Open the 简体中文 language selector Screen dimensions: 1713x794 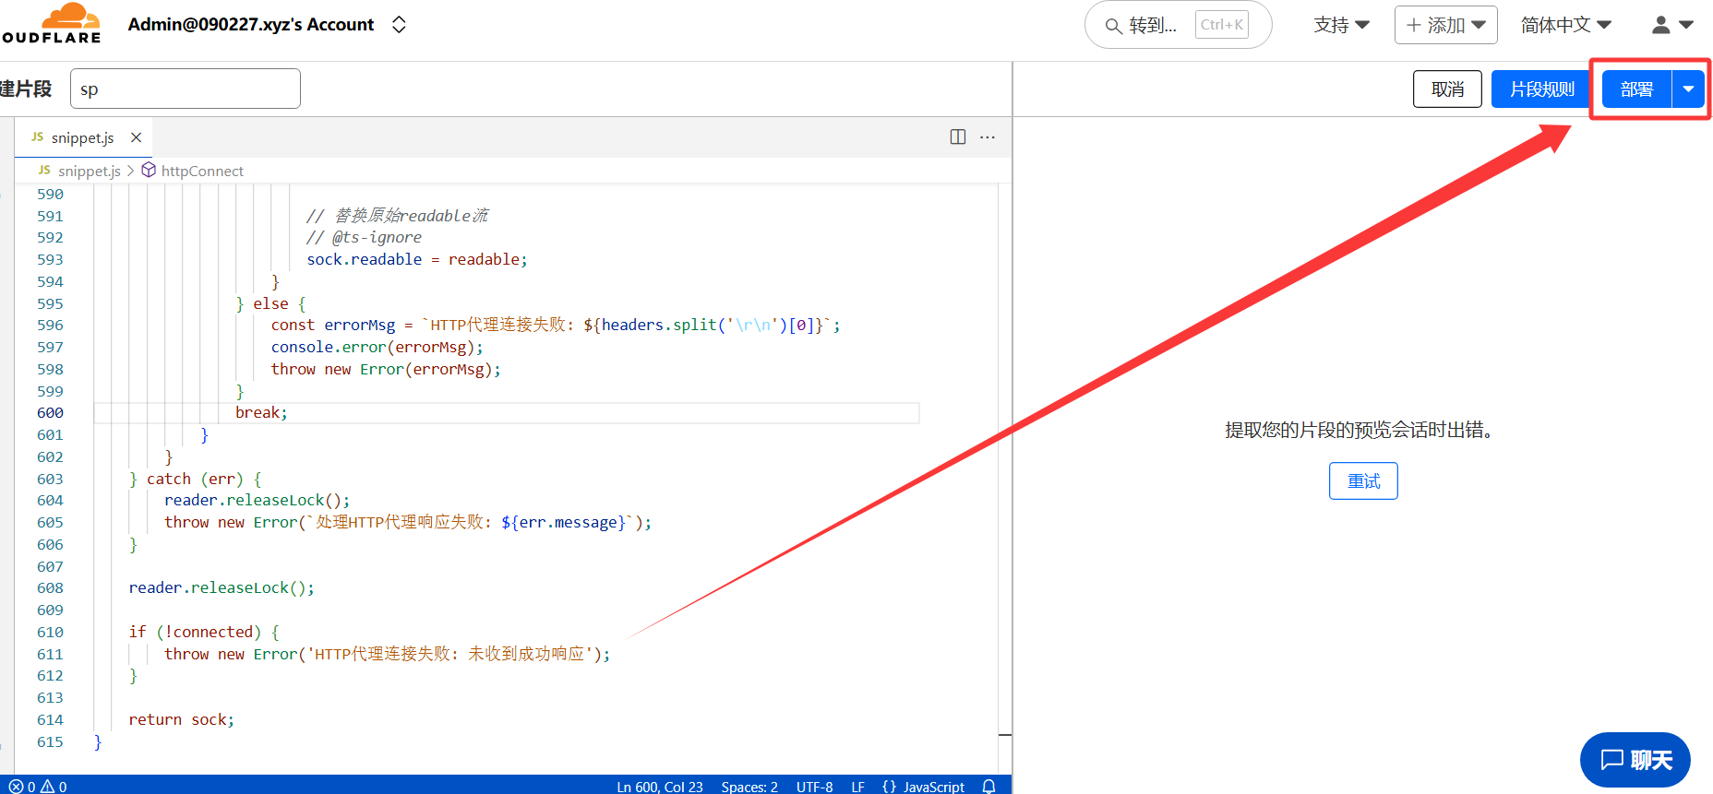[x=1565, y=25]
